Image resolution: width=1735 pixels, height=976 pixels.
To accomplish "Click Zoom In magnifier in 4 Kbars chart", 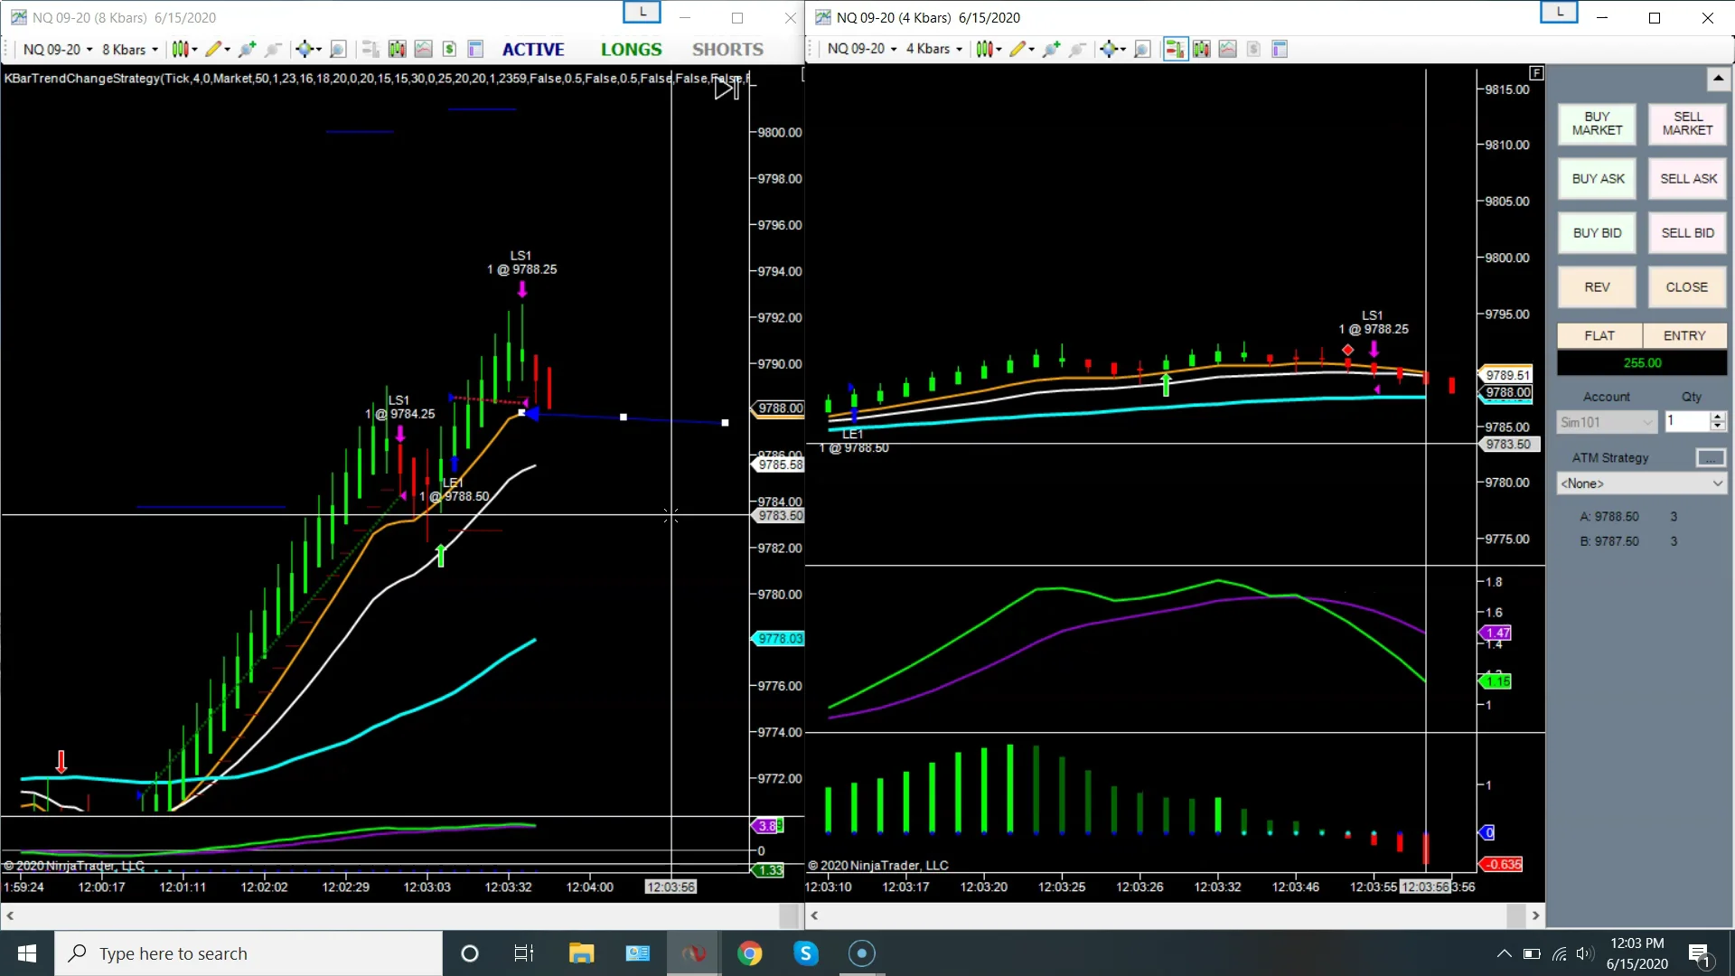I will pyautogui.click(x=1051, y=49).
